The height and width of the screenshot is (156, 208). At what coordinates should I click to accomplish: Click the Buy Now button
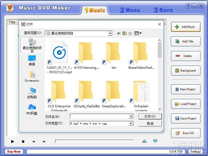(x=14, y=152)
